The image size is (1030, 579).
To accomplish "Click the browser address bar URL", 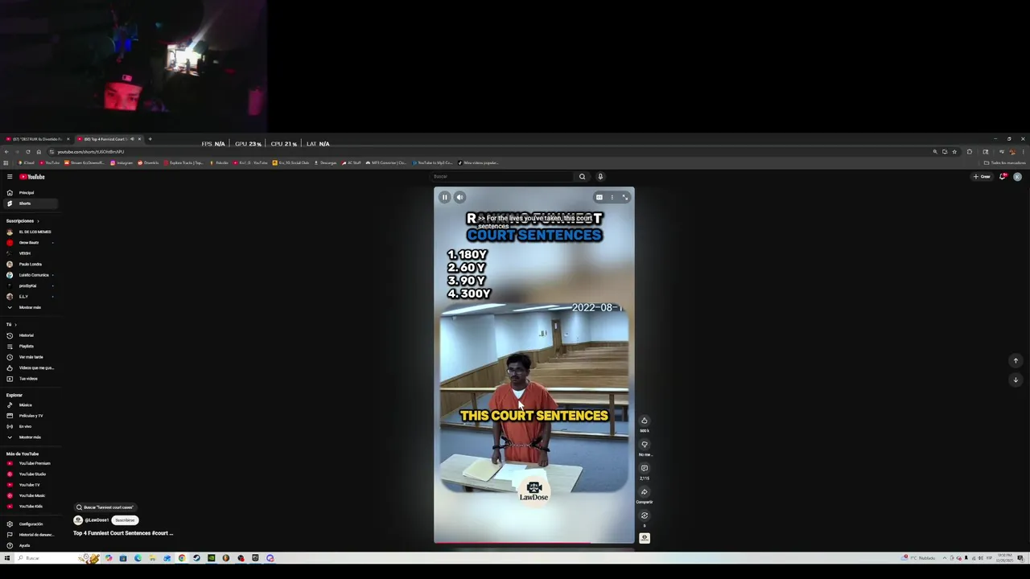I will [90, 152].
